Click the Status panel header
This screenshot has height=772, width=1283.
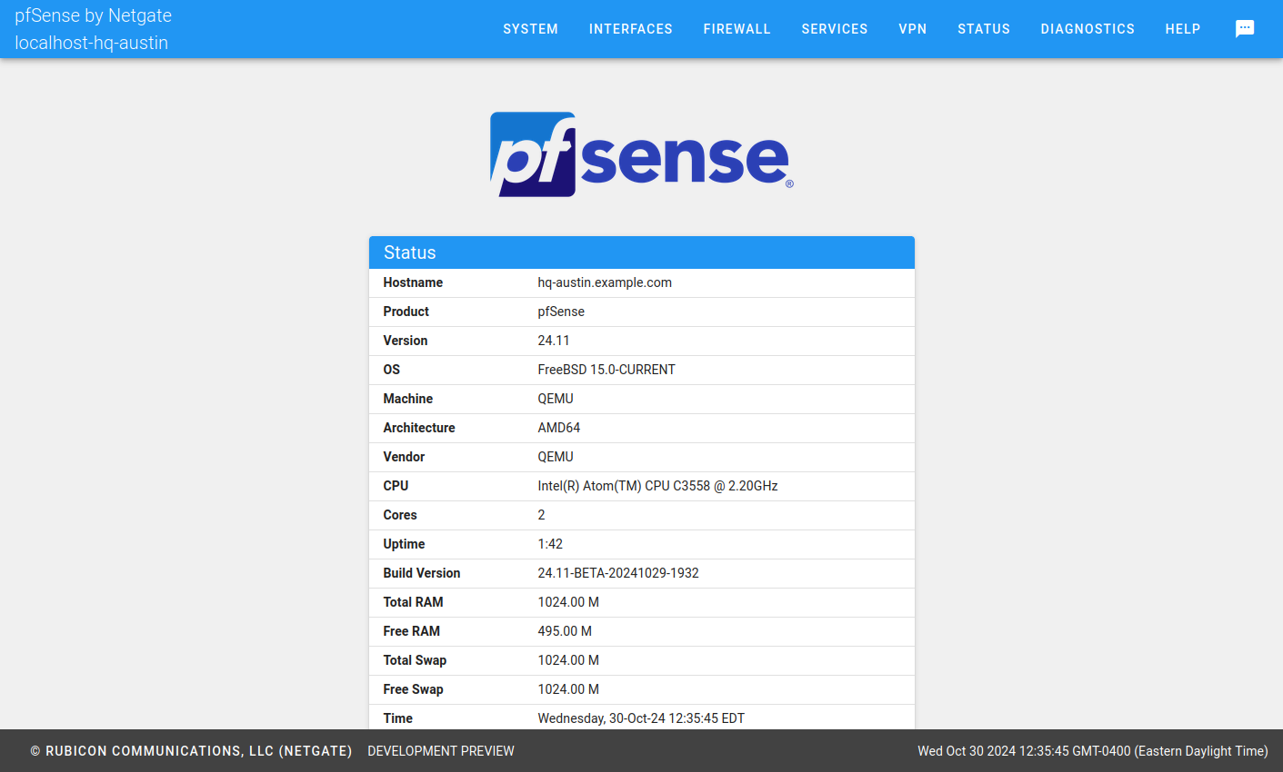pos(641,252)
